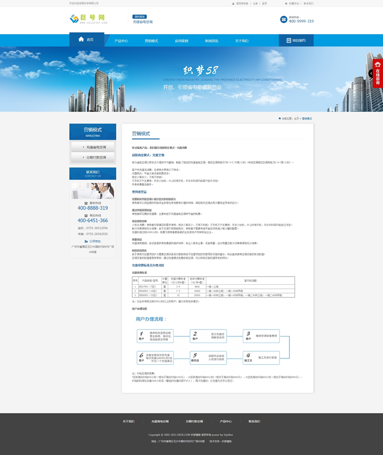Click the home icon in the navigation bar
Viewport: 383px width, 455px height.
click(81, 39)
